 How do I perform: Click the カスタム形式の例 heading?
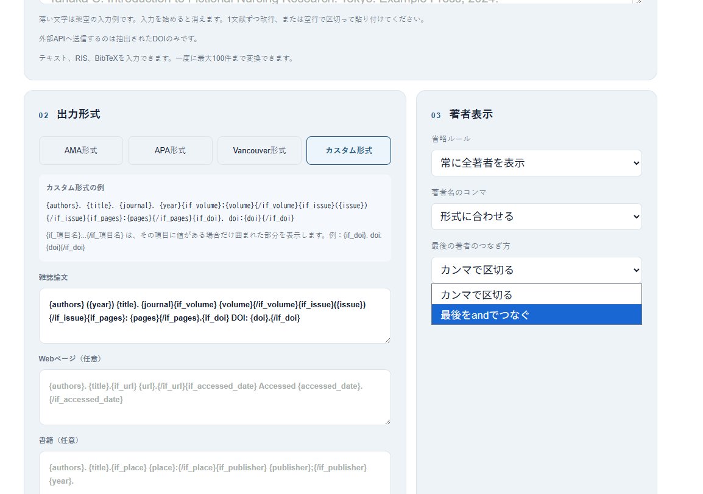pos(75,187)
